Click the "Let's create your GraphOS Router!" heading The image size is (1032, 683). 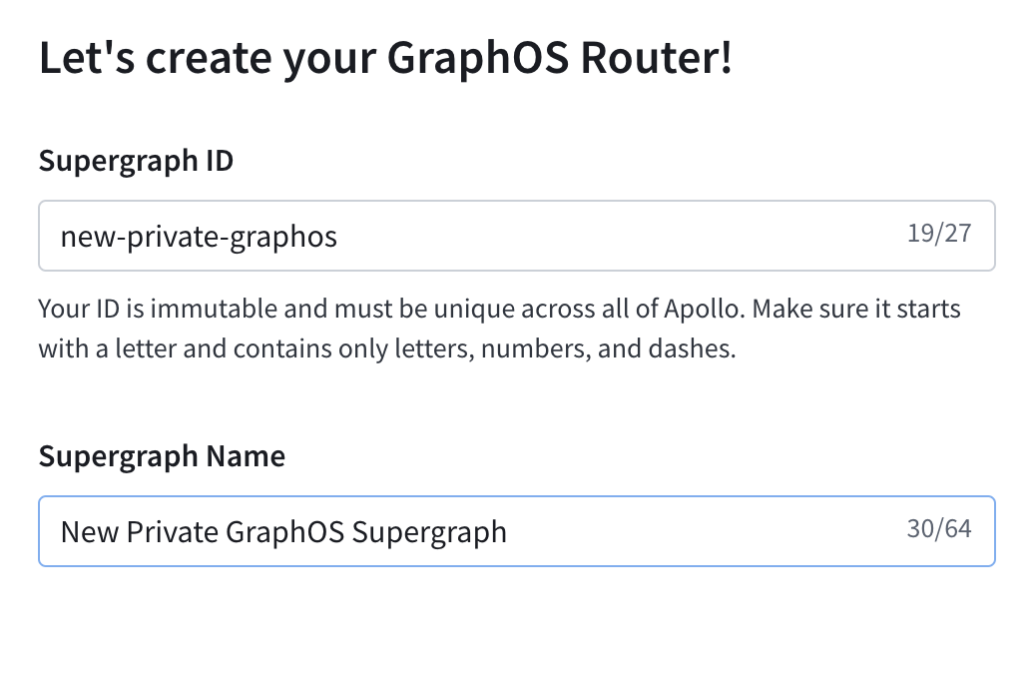(x=384, y=57)
